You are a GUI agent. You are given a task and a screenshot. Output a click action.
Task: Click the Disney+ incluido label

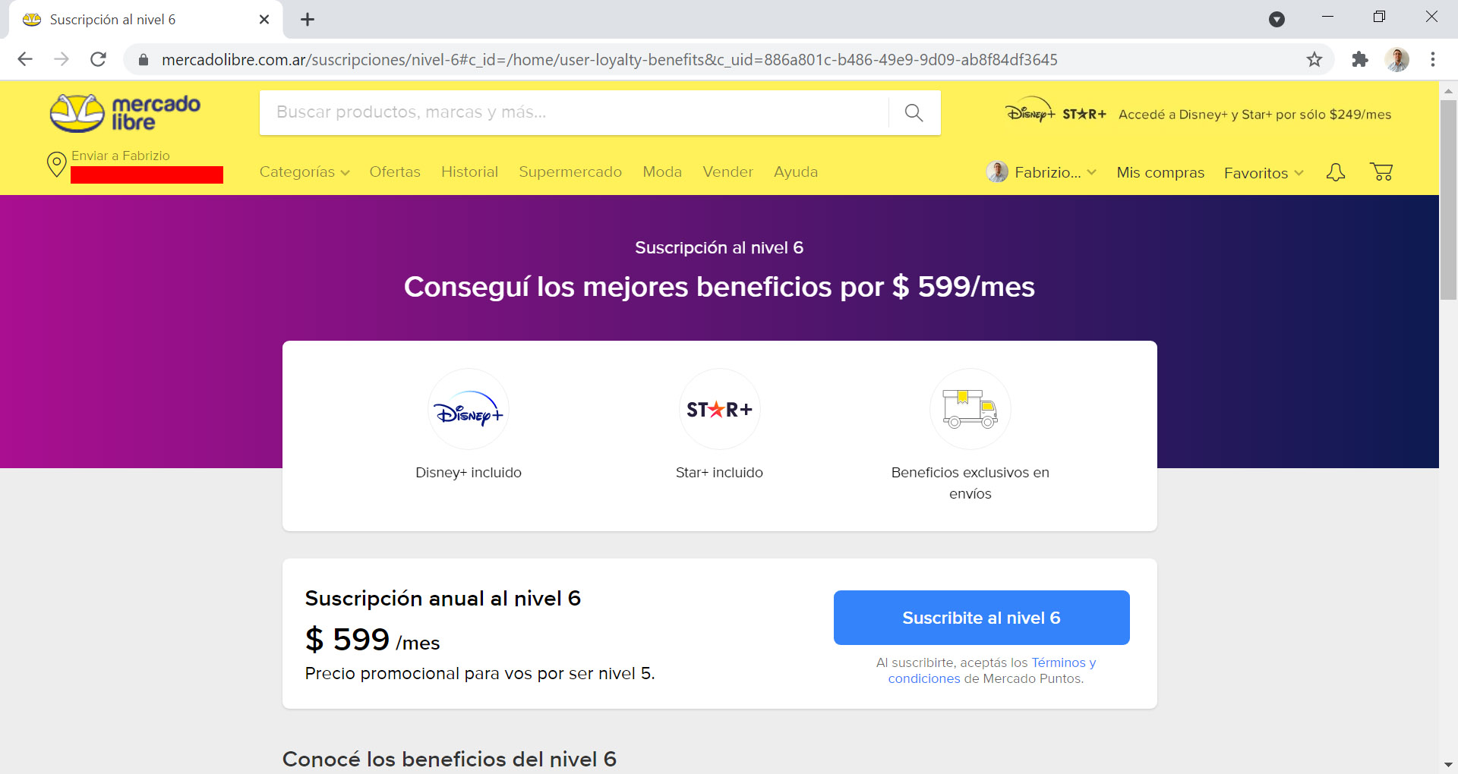(469, 473)
